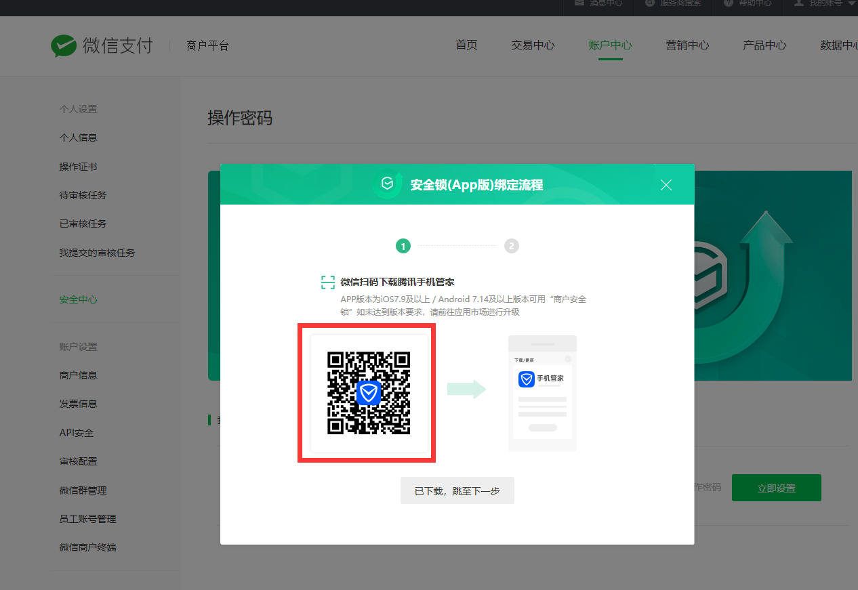Open 发票信息 in the sidebar

pos(78,404)
